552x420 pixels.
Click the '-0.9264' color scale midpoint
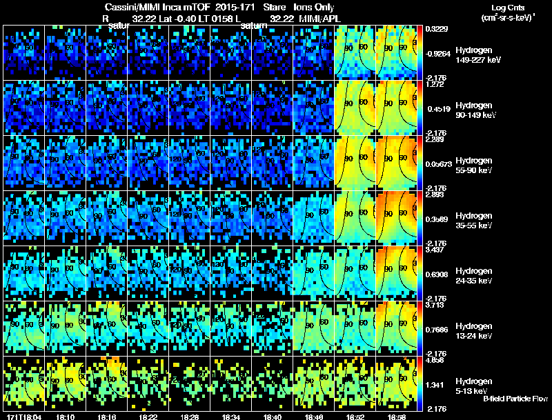(438, 54)
